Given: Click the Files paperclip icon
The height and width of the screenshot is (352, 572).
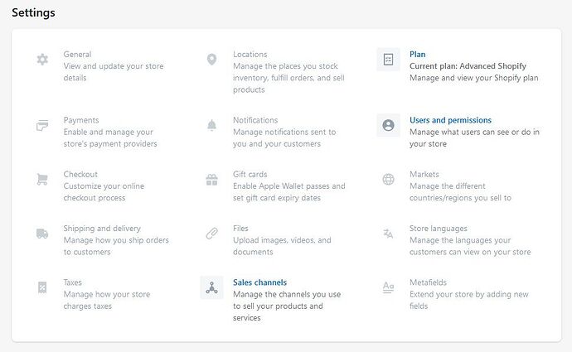Looking at the screenshot, I should click(211, 234).
